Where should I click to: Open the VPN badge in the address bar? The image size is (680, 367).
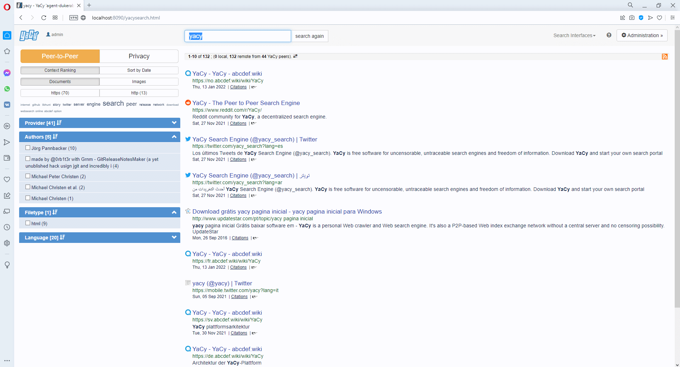tap(73, 18)
